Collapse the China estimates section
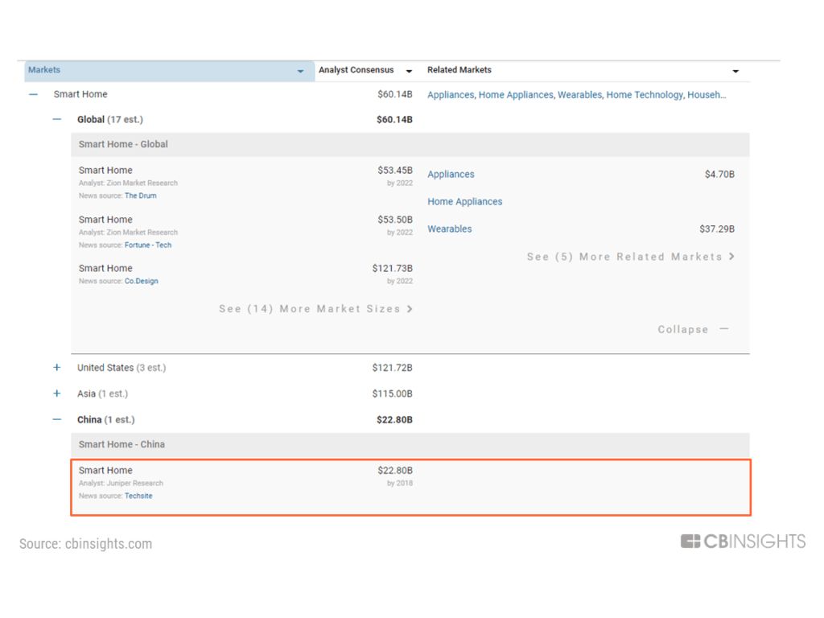The height and width of the screenshot is (618, 824). click(56, 420)
